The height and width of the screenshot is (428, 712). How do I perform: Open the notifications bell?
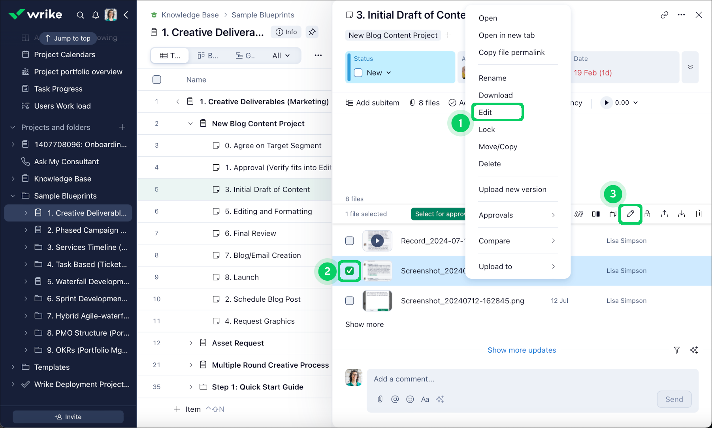[96, 15]
